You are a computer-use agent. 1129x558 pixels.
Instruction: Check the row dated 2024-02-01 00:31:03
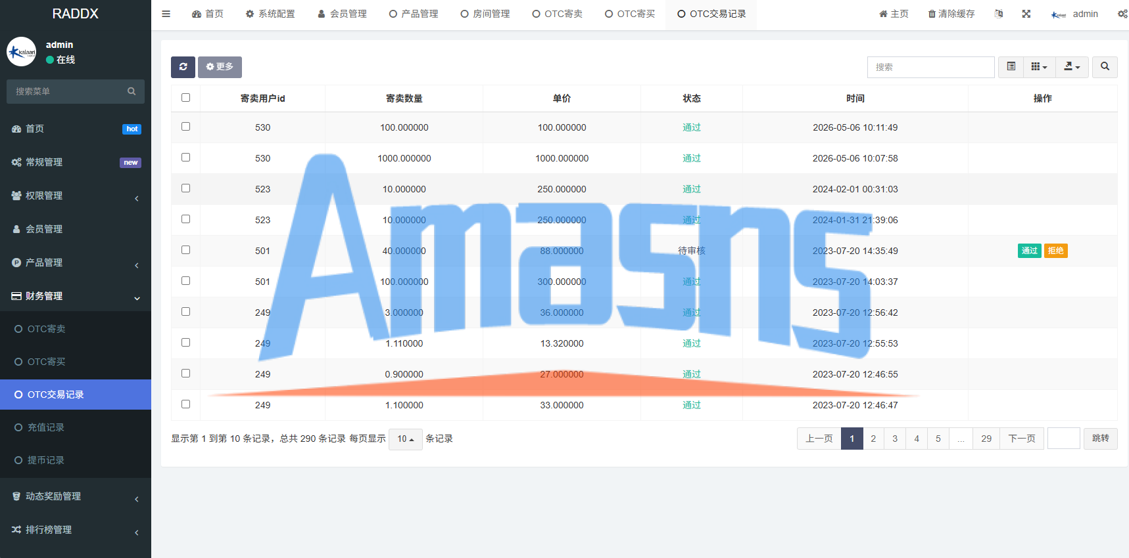tap(185, 188)
